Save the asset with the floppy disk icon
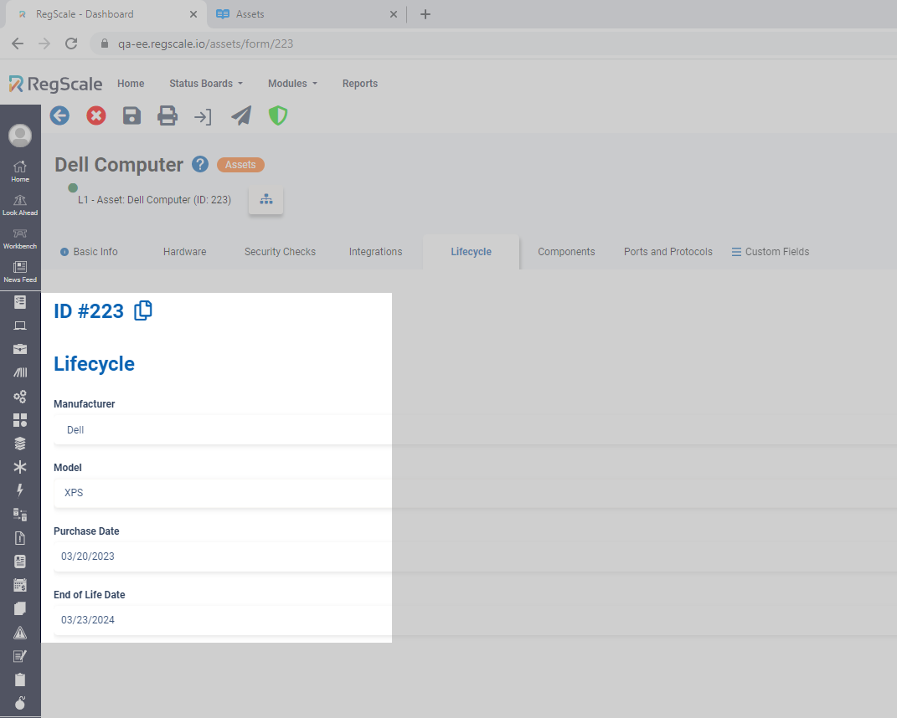The width and height of the screenshot is (897, 718). (x=131, y=116)
